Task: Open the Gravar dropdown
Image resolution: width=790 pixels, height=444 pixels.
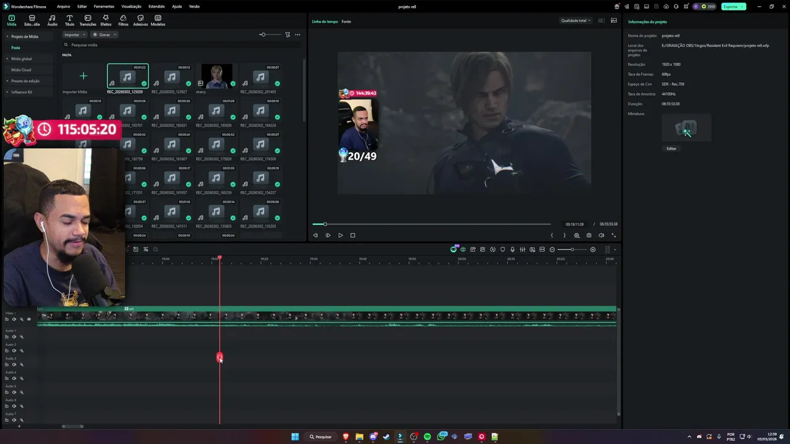Action: click(104, 35)
